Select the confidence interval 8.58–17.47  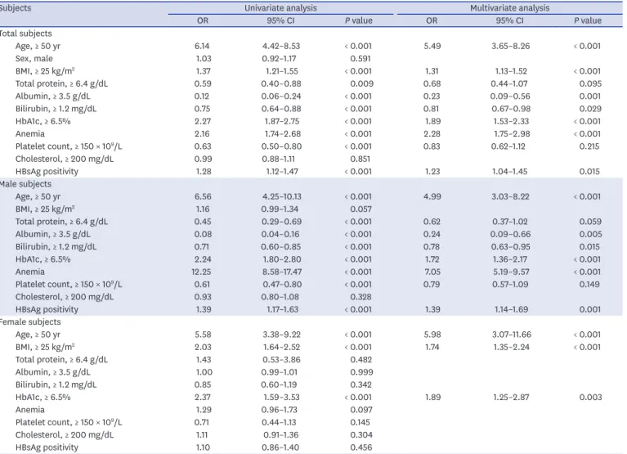pyautogui.click(x=282, y=272)
